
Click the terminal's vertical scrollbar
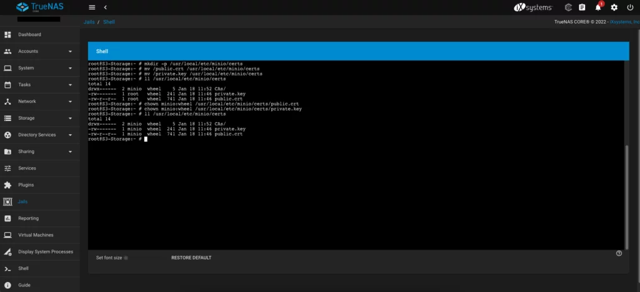point(626,195)
